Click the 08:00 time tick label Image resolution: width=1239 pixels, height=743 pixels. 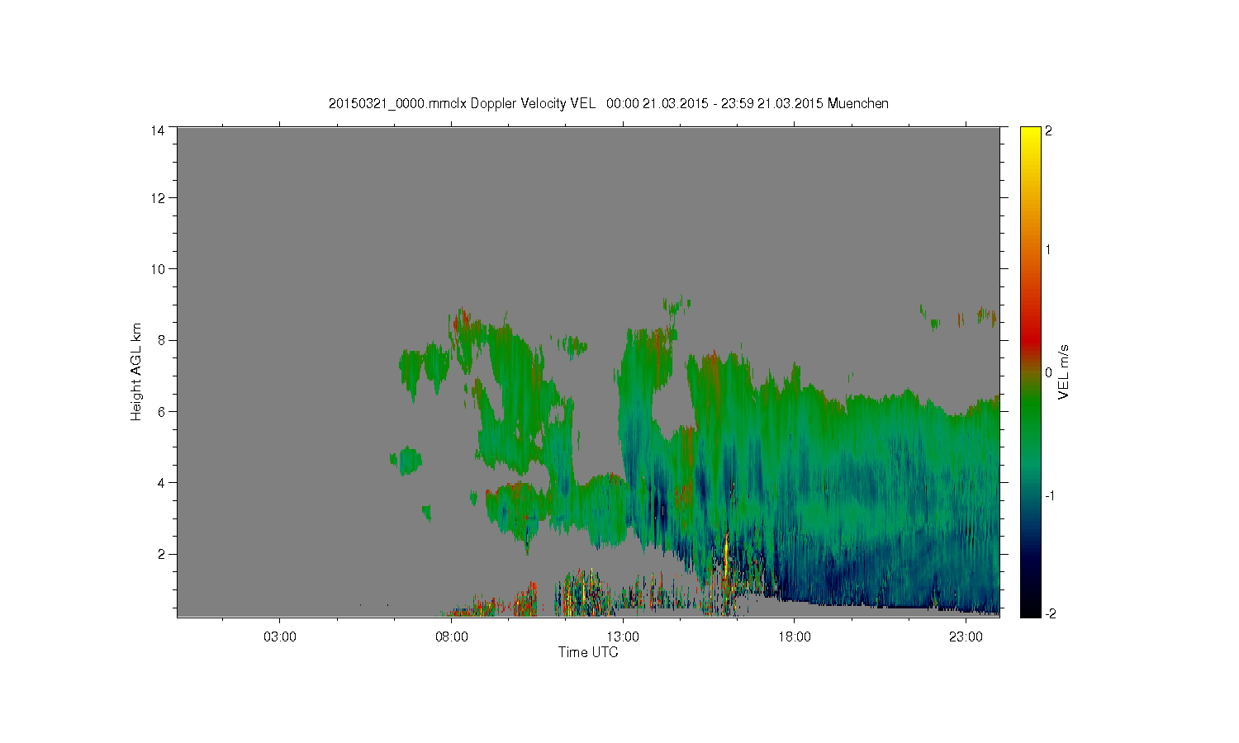(452, 637)
